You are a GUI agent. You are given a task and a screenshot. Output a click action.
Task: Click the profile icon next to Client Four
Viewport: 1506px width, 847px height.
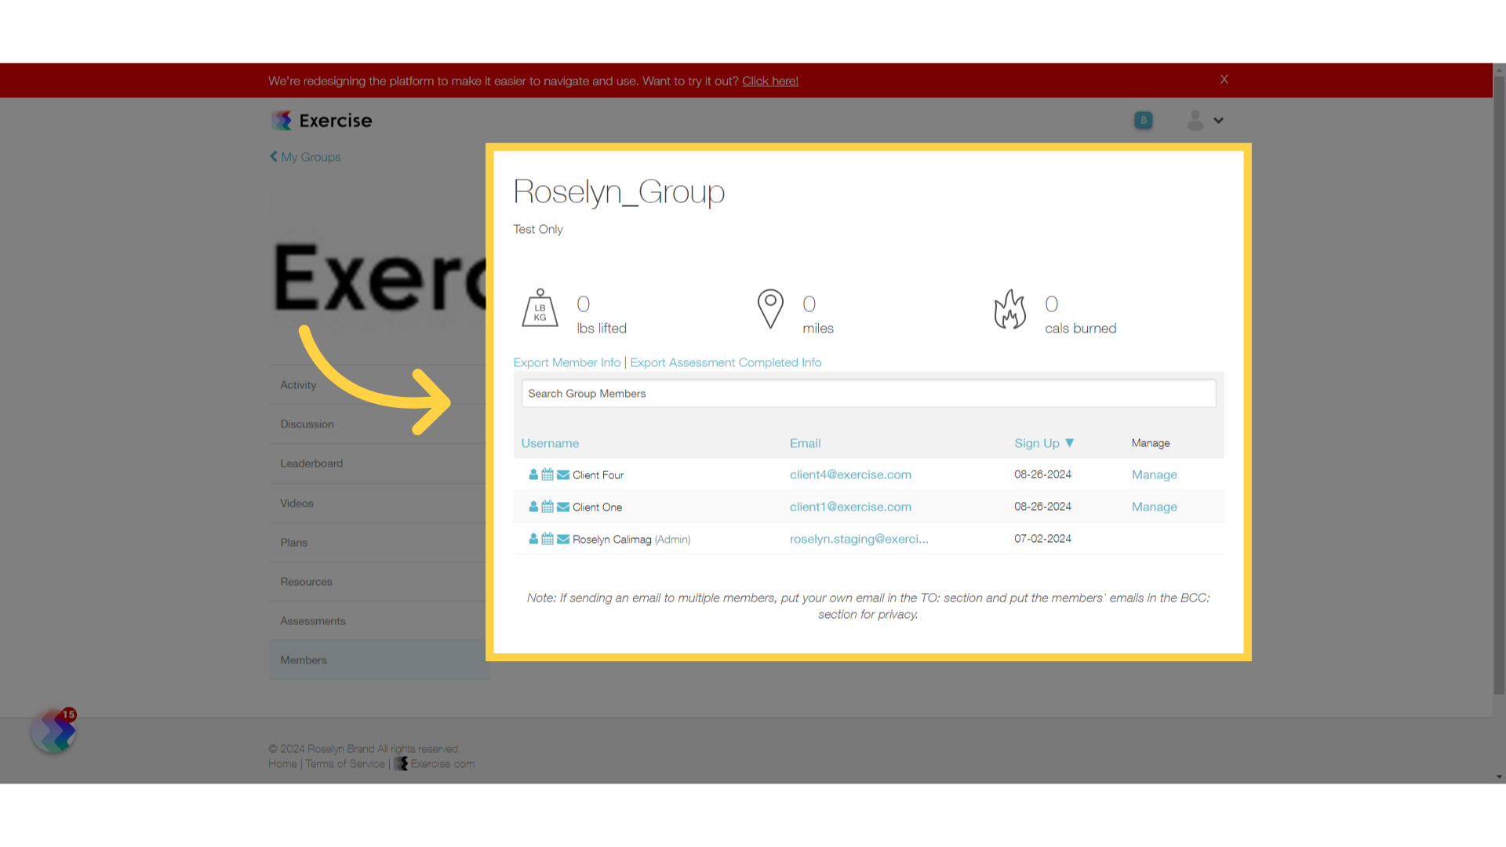(533, 474)
